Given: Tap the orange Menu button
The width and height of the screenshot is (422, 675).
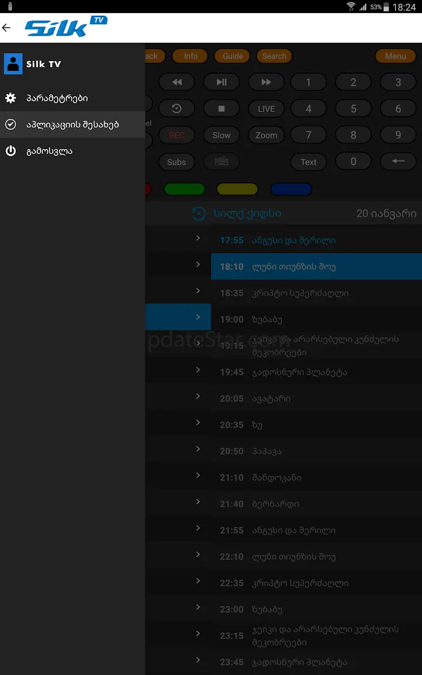Looking at the screenshot, I should tap(395, 56).
